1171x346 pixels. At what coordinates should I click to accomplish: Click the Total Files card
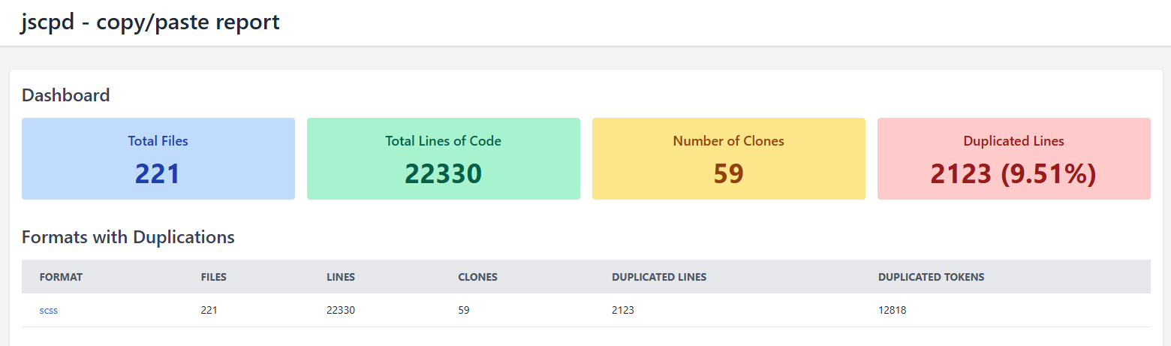tap(158, 158)
